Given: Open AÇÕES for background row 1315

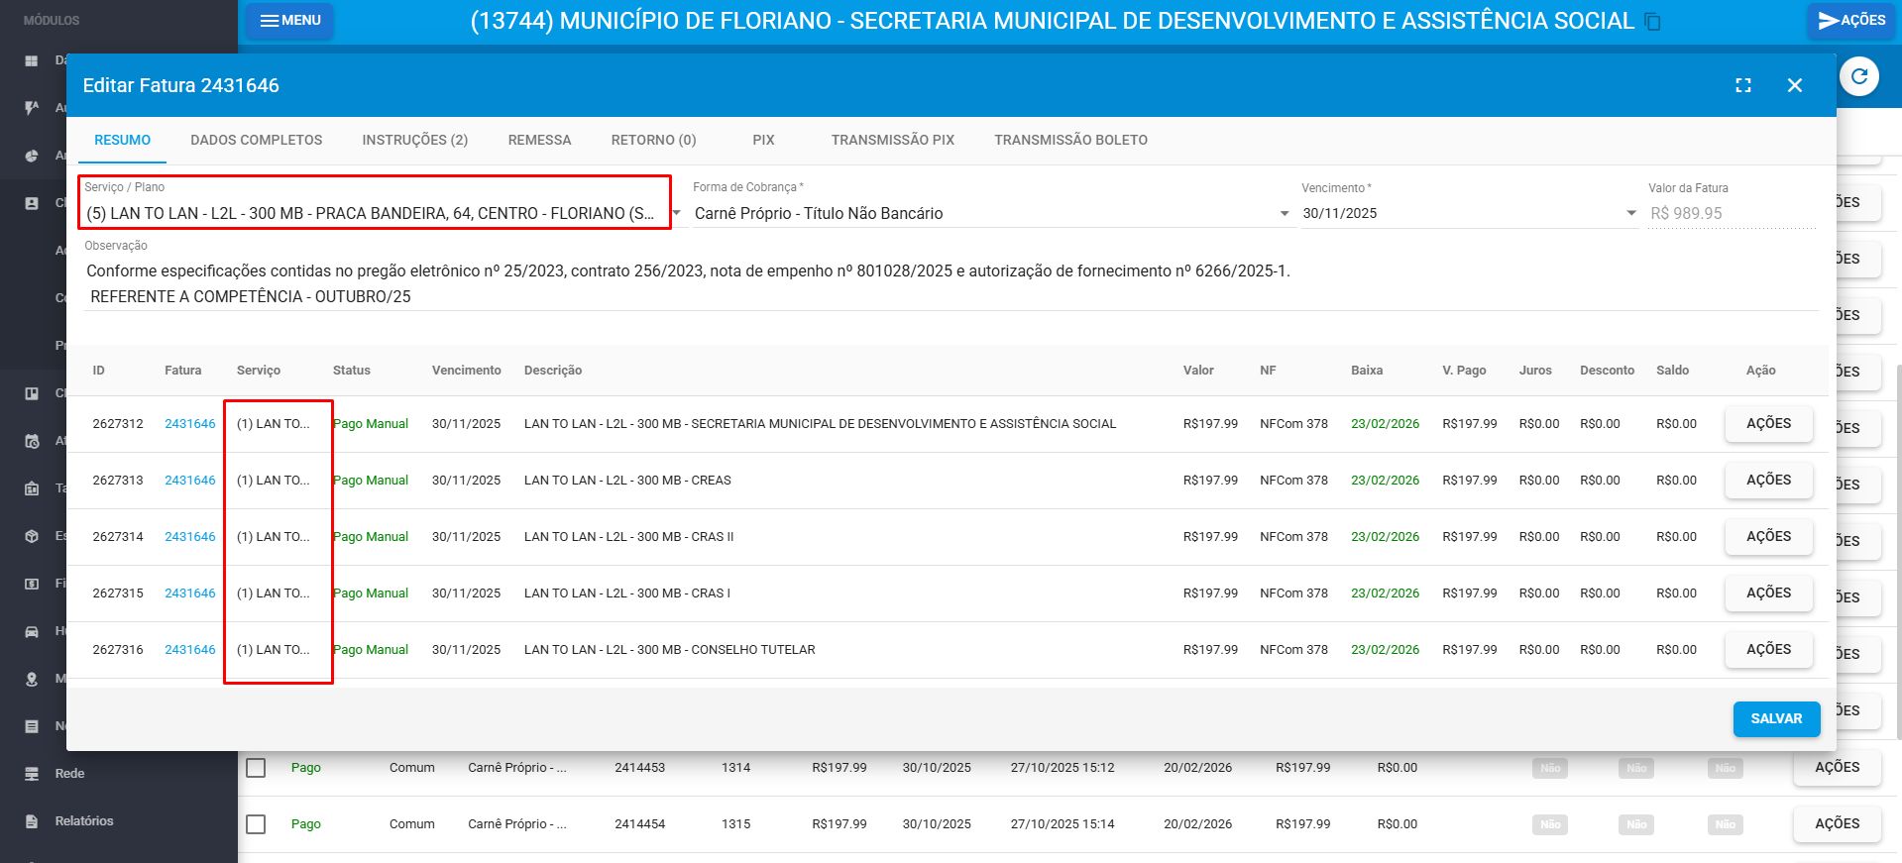Looking at the screenshot, I should point(1837,824).
